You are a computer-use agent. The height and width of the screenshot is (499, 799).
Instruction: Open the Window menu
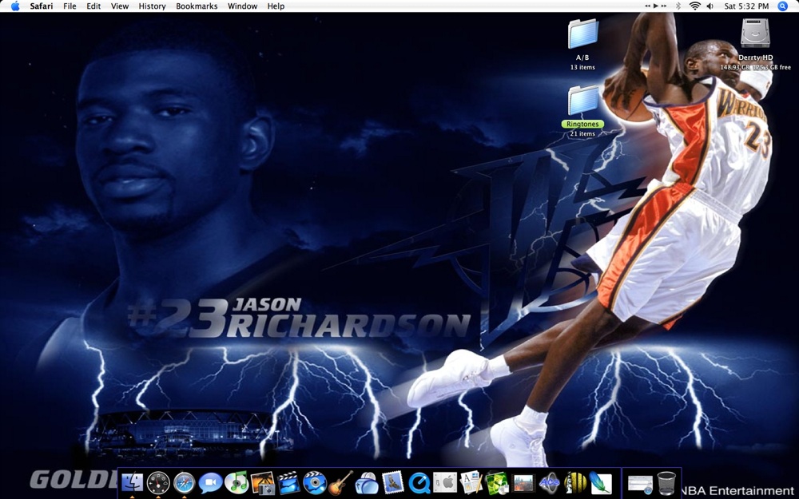click(x=243, y=6)
